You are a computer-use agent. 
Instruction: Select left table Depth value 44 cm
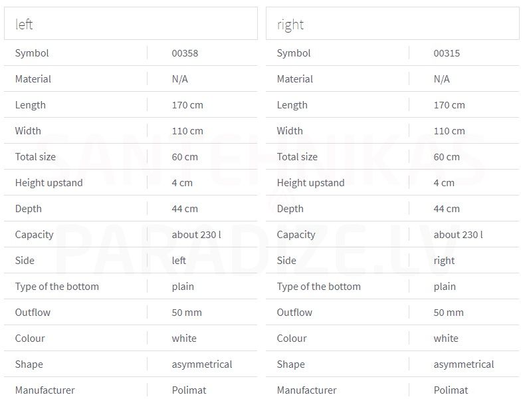(x=185, y=209)
